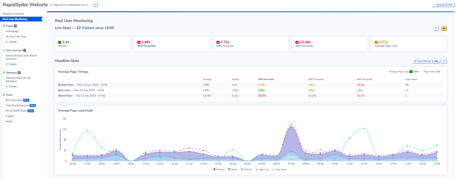
Task: Click the Pages count badge
Action: 16,26
